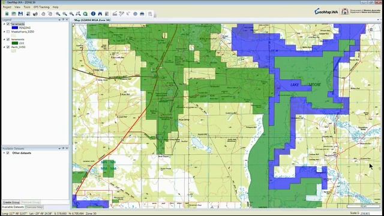The width and height of the screenshot is (384, 216).
Task: Close the Available Datasets panel
Action: tap(67, 148)
